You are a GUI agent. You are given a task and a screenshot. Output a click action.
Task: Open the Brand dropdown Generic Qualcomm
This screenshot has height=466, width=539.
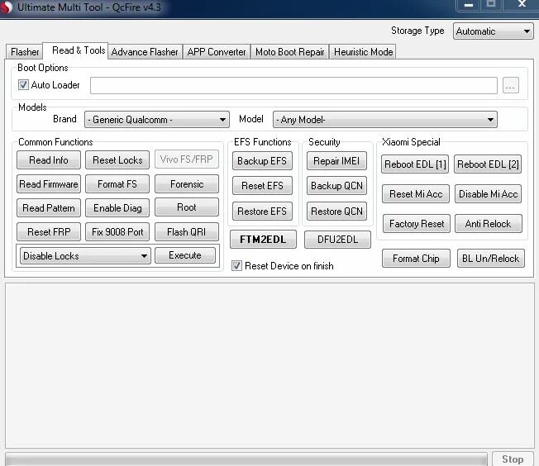click(x=157, y=120)
